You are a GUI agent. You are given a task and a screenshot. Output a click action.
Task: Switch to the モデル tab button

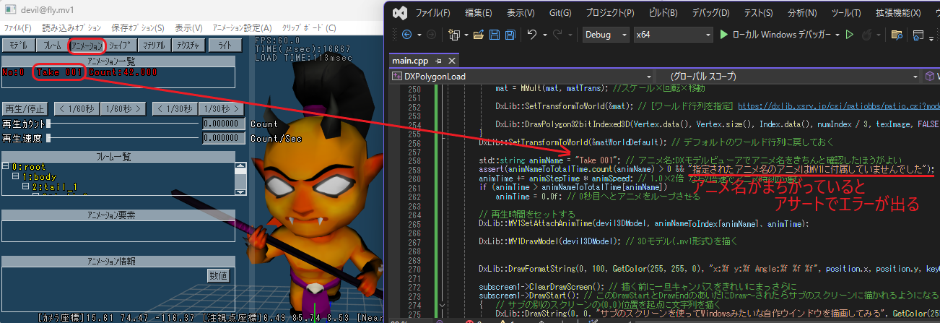coord(19,45)
